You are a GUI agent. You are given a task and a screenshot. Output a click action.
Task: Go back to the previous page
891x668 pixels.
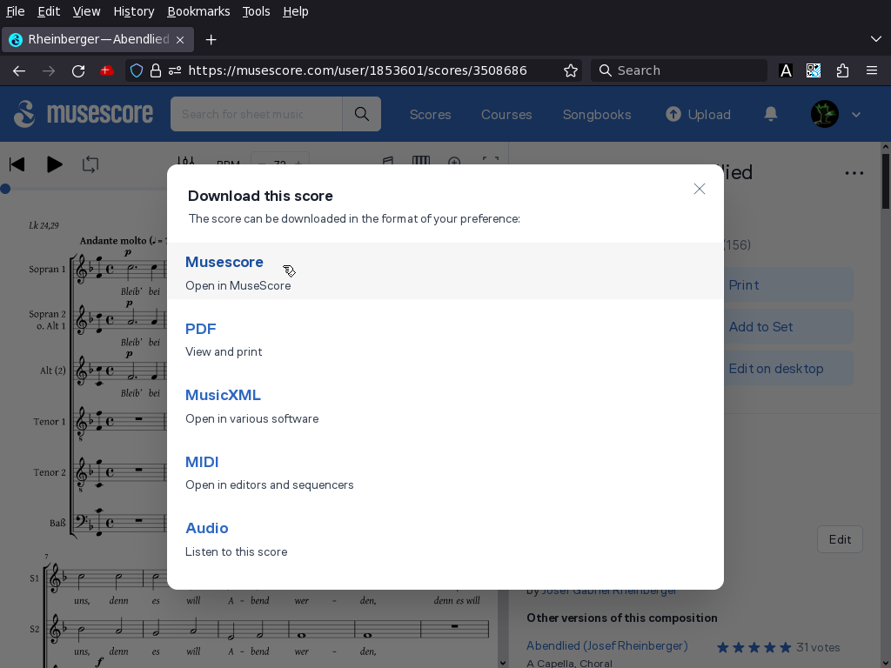pos(19,70)
